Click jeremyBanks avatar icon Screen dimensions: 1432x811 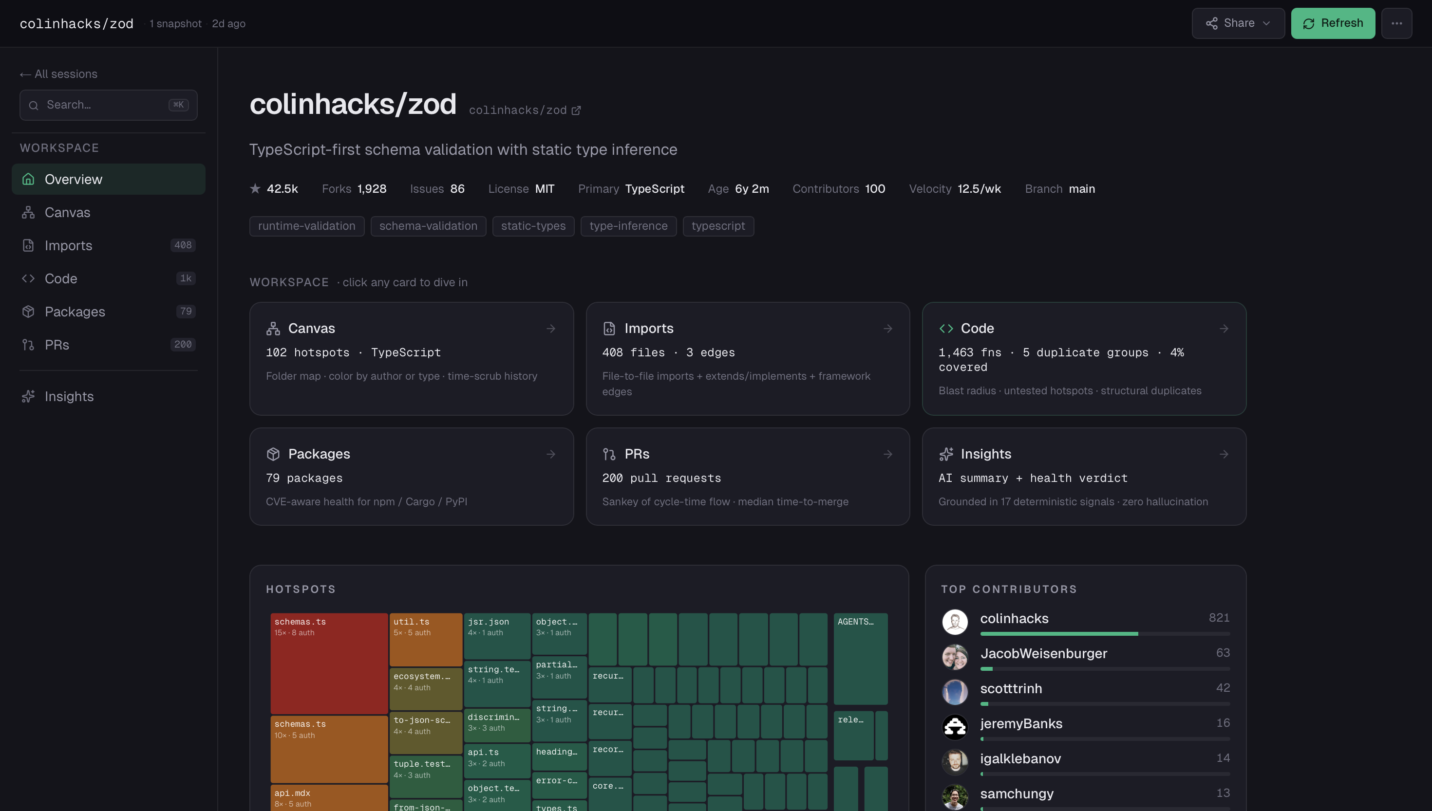click(x=955, y=727)
